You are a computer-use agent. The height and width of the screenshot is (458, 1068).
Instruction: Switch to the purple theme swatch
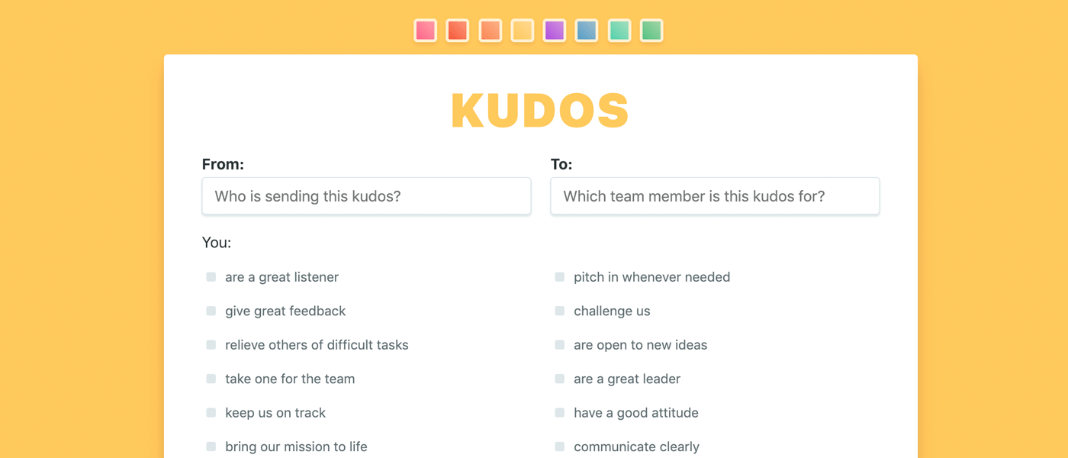pos(555,31)
